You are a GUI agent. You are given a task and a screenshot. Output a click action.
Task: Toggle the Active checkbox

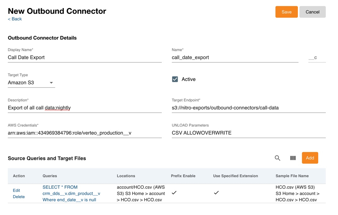click(175, 79)
